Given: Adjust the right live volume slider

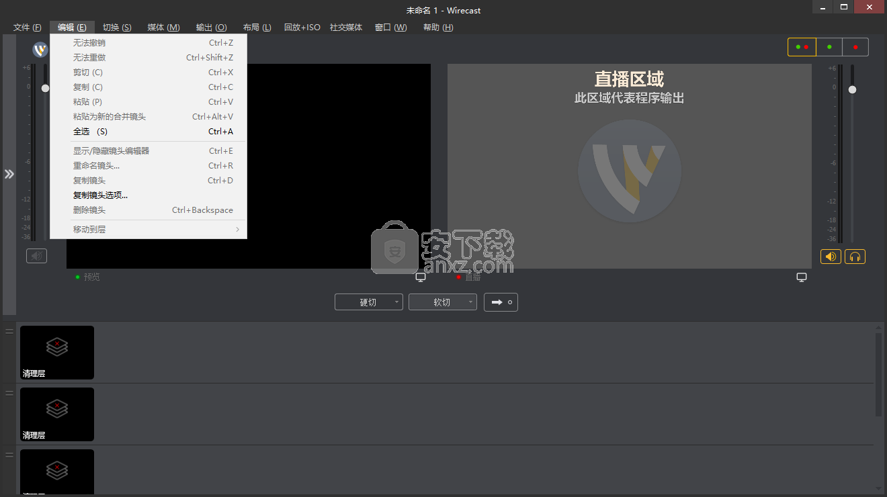Looking at the screenshot, I should [x=852, y=89].
